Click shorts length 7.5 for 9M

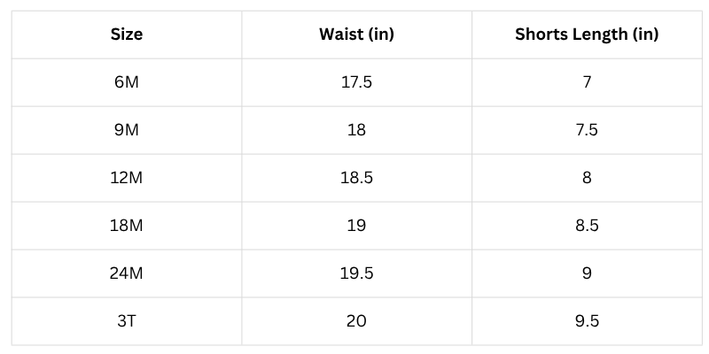[x=587, y=130]
